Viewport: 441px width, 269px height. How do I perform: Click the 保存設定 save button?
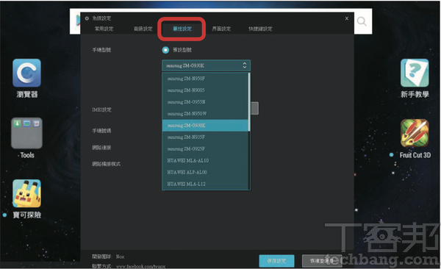[x=277, y=261]
